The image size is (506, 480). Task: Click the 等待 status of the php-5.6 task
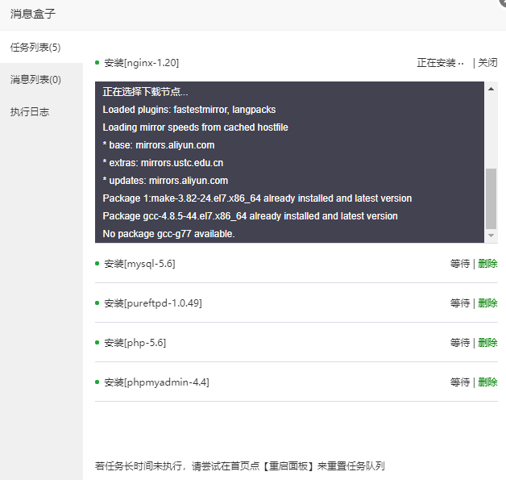460,342
